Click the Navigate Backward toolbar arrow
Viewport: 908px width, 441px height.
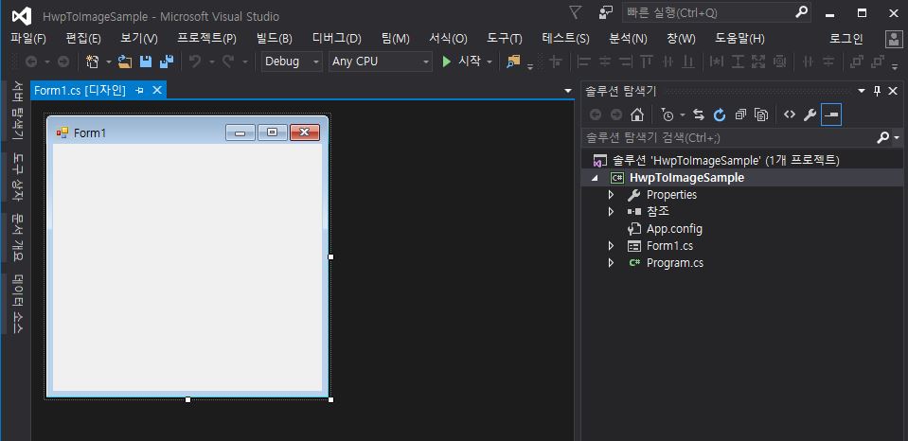click(30, 62)
